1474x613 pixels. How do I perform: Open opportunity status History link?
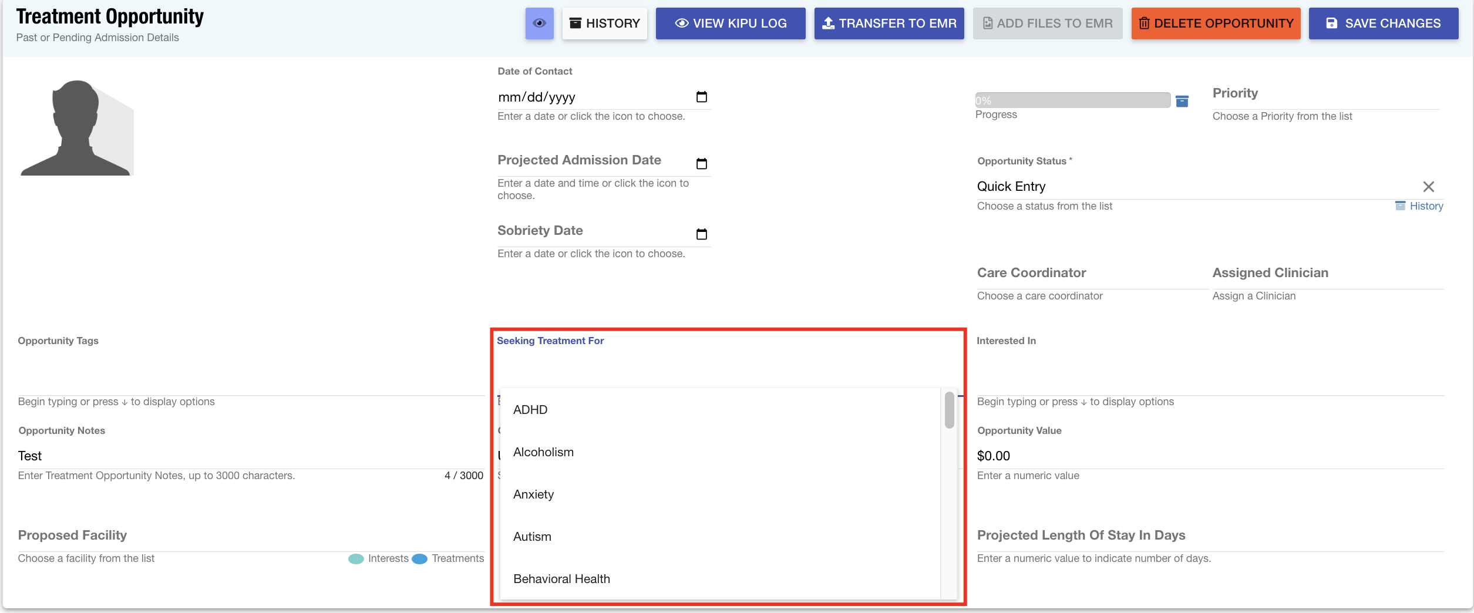point(1425,206)
